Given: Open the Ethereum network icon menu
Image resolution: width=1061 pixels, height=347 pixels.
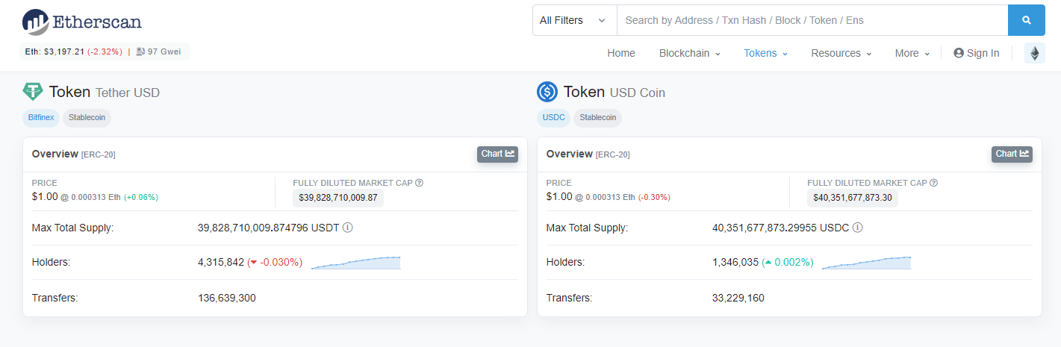Looking at the screenshot, I should click(x=1035, y=53).
